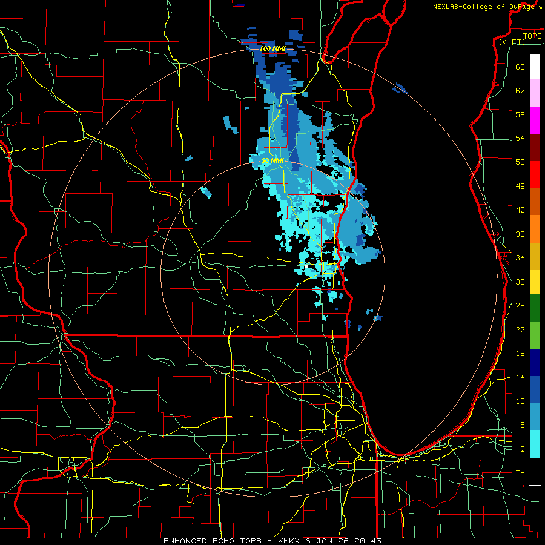Click the 6 legend value
Screen dimensions: 545x545
522,425
